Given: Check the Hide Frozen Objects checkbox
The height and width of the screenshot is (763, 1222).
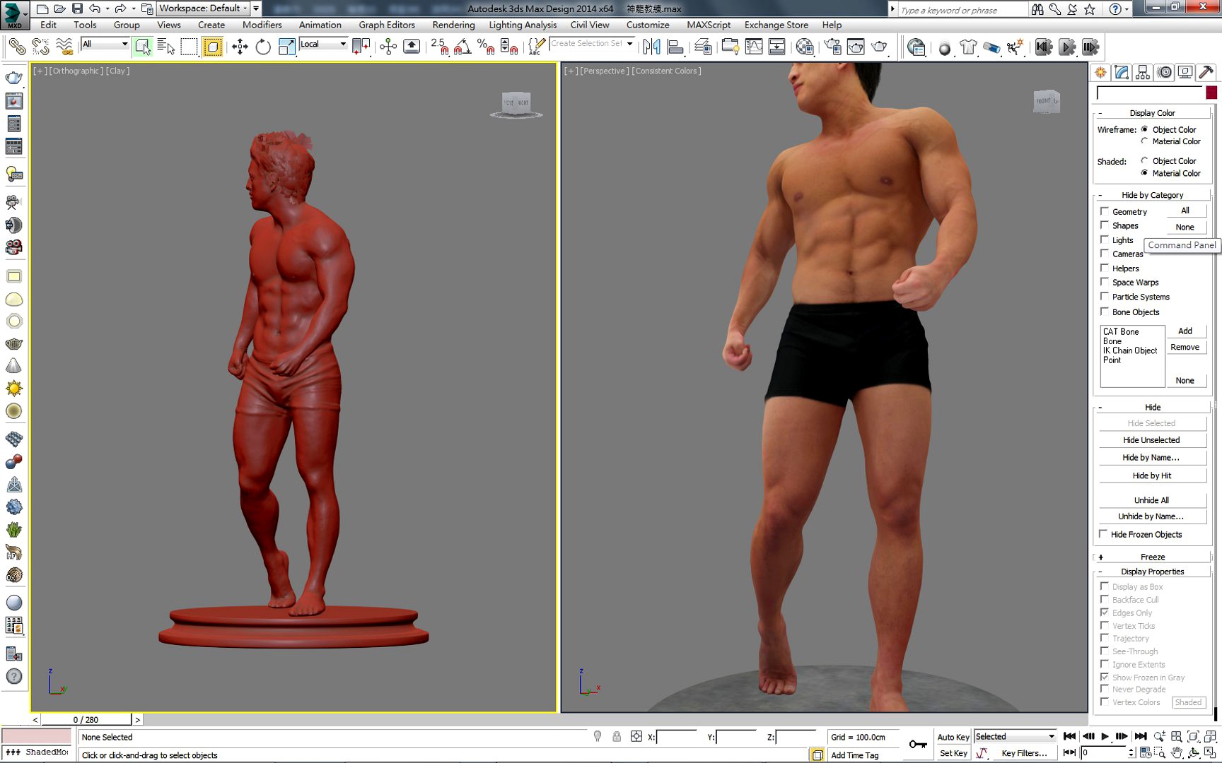Looking at the screenshot, I should tap(1103, 534).
